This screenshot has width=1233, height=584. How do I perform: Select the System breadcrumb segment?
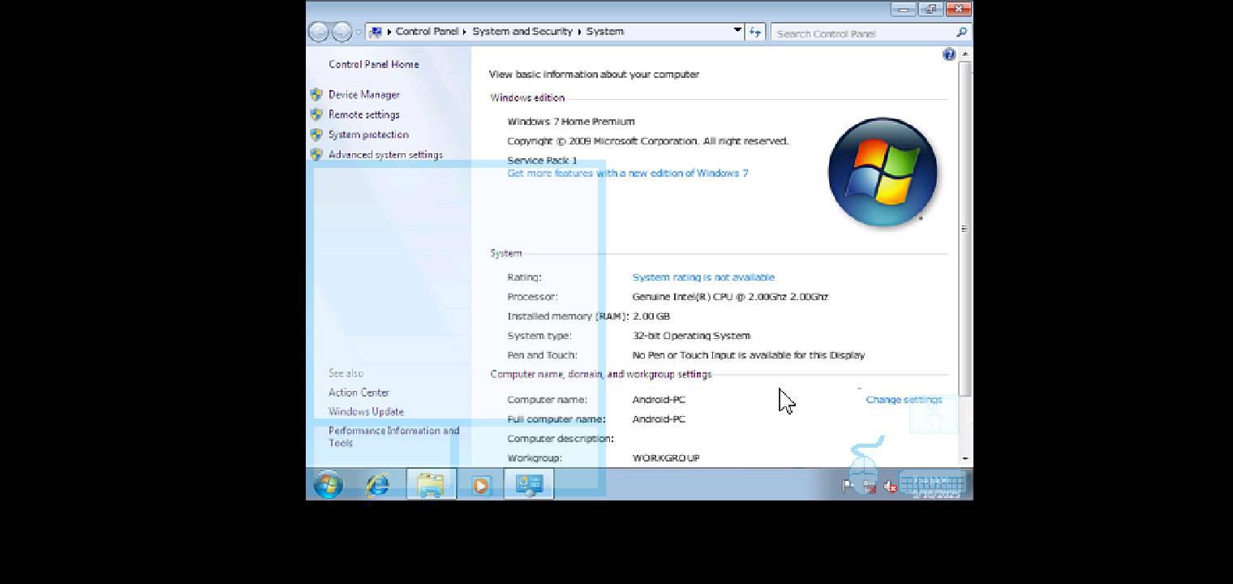(605, 32)
